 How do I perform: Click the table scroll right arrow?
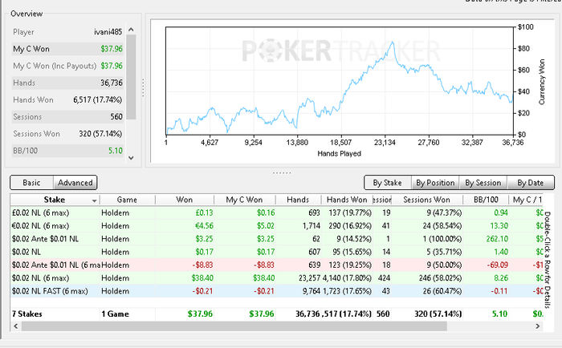point(538,326)
